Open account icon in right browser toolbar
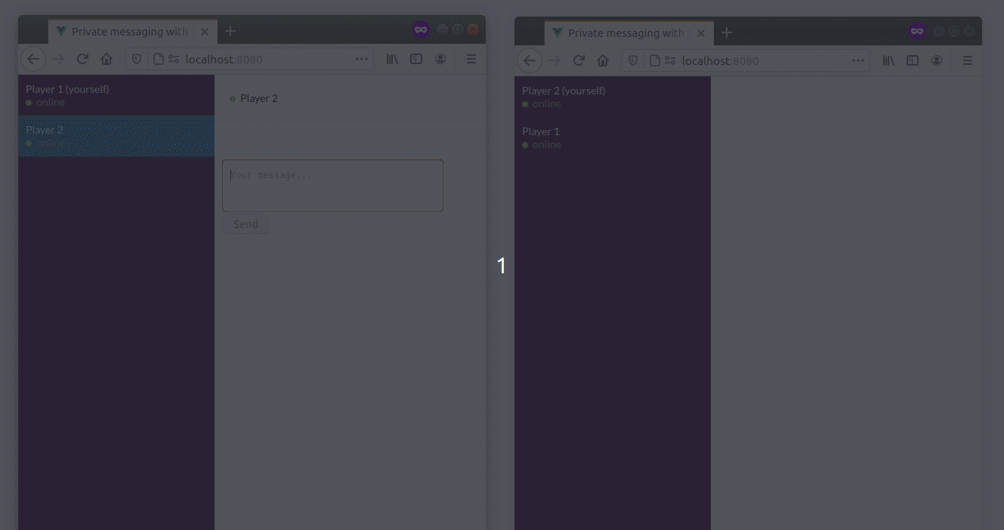Viewport: 1004px width, 530px height. tap(937, 60)
